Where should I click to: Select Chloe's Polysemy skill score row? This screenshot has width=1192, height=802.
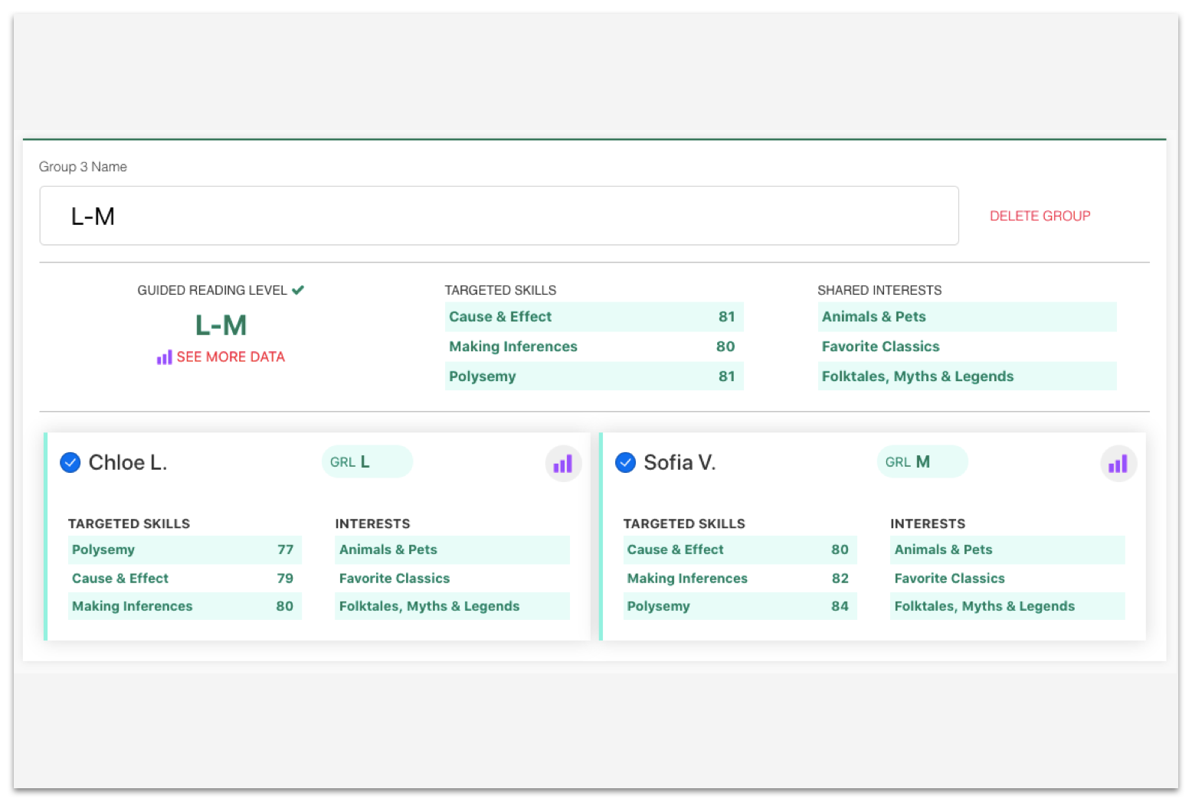[184, 549]
